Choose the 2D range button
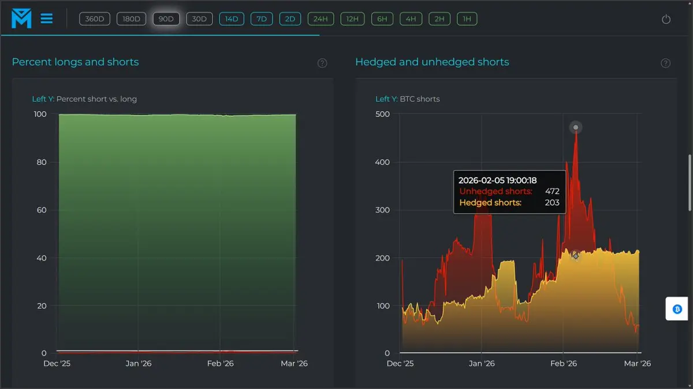This screenshot has height=389, width=693. (290, 19)
